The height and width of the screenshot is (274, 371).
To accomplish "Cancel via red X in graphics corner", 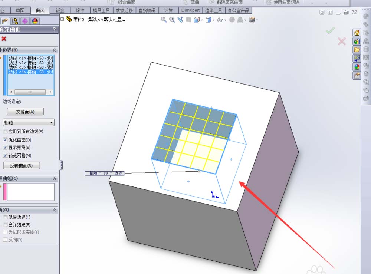I will point(342,42).
